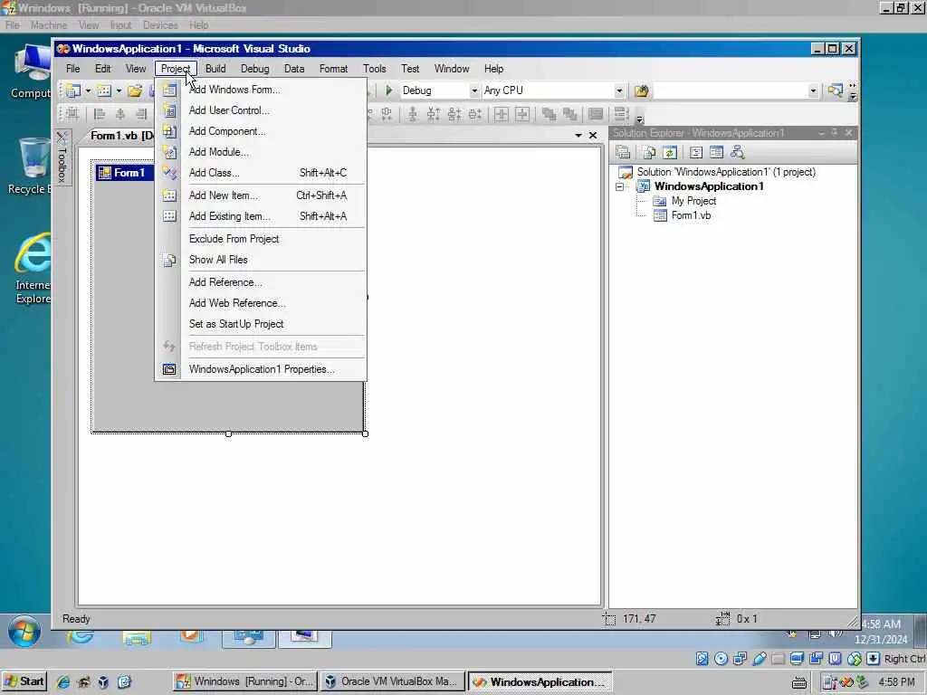Open WindowsApplication1 Properties menu entry
The height and width of the screenshot is (695, 927).
pyautogui.click(x=262, y=369)
